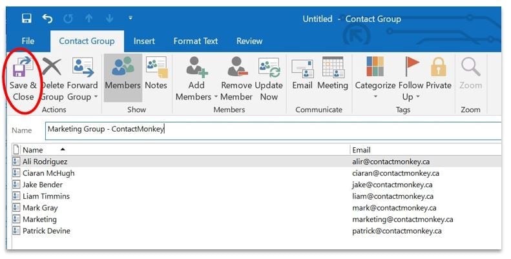Image resolution: width=511 pixels, height=259 pixels.
Task: Open the File menu
Action: (28, 41)
